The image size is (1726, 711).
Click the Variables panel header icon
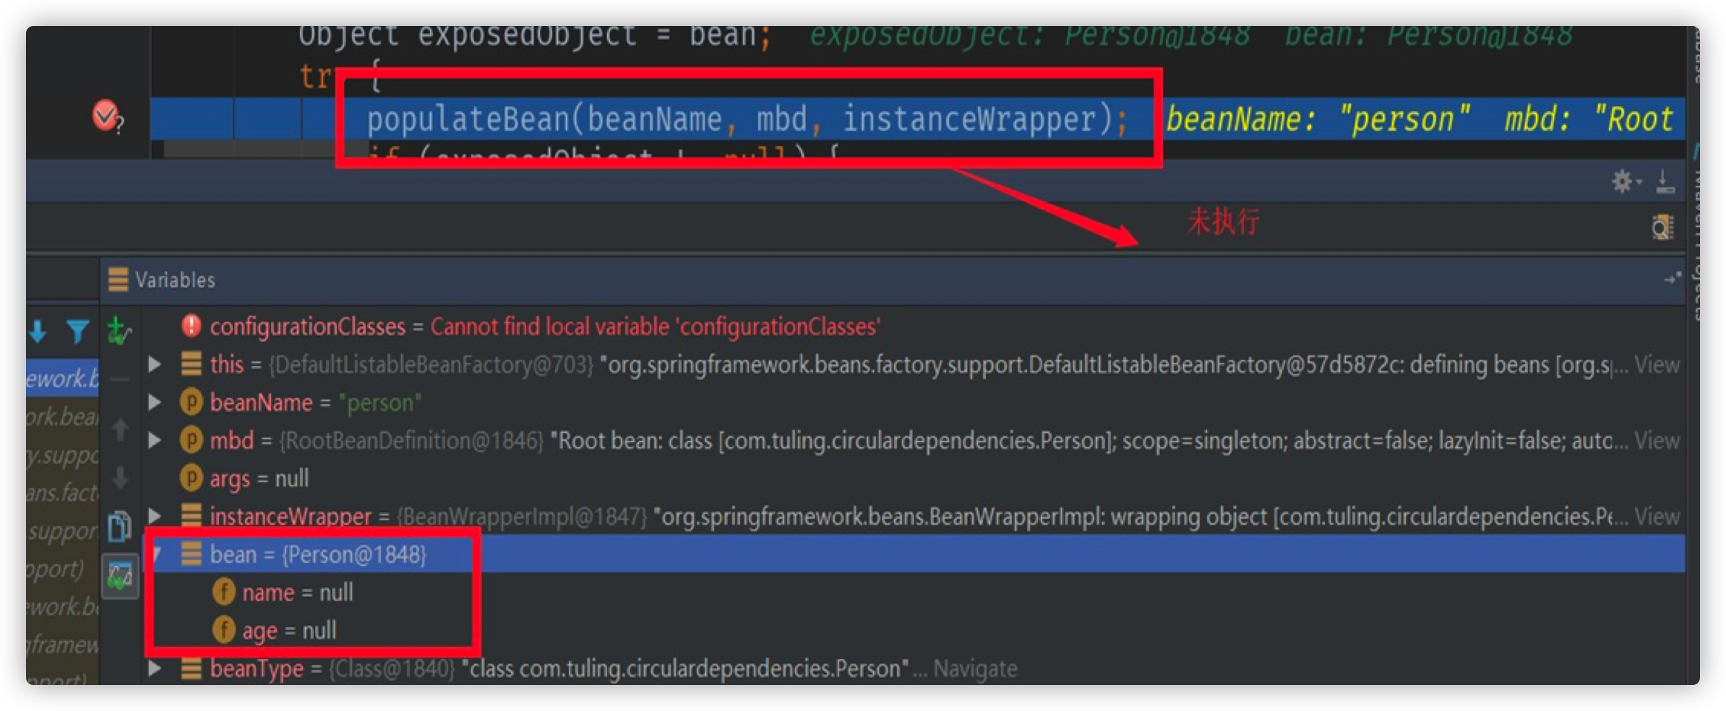coord(118,280)
